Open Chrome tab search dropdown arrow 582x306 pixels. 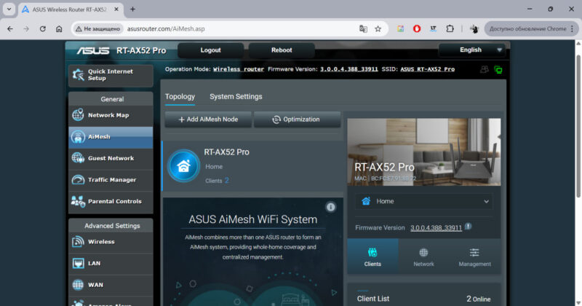click(x=9, y=9)
